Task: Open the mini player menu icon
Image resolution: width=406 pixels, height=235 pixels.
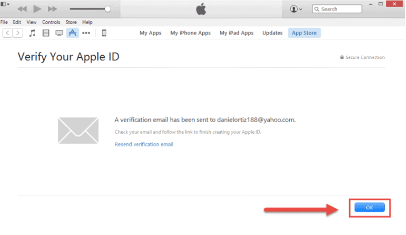Action: [x=5, y=4]
